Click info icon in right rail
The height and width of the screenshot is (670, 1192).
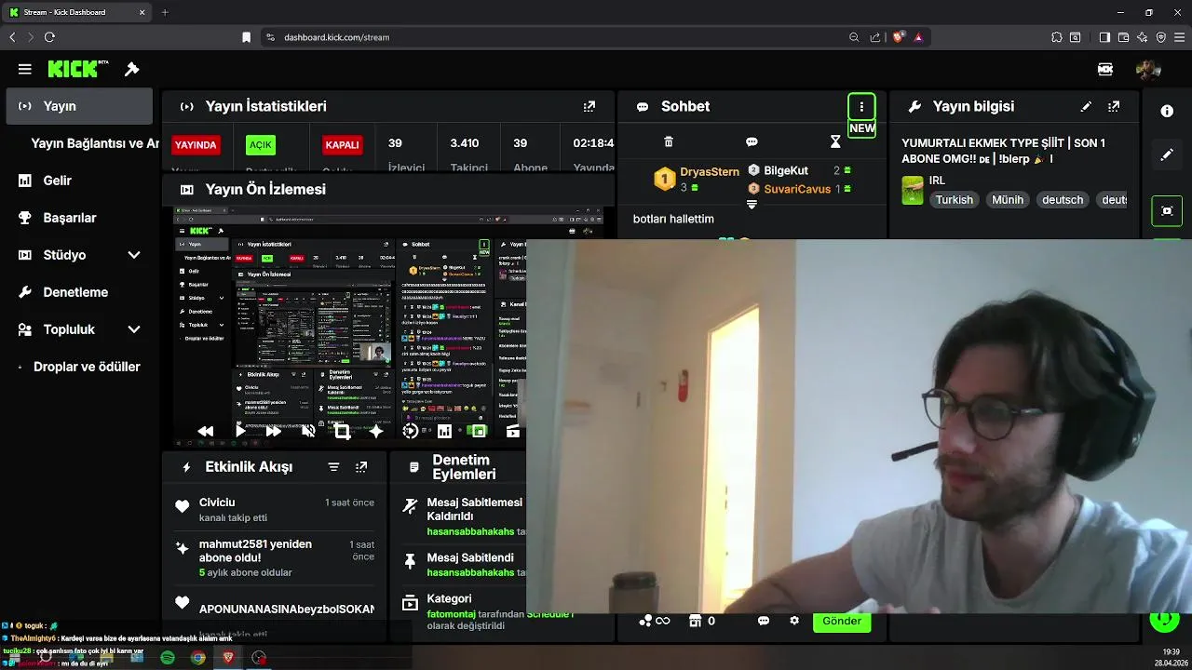(1167, 111)
